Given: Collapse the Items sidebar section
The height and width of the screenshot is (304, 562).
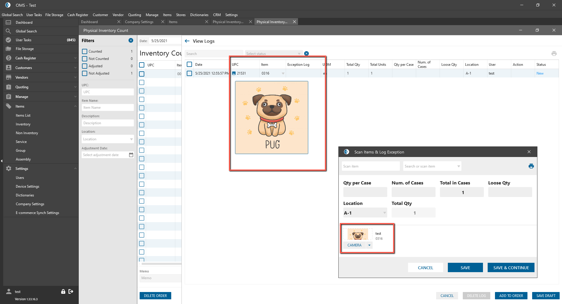Looking at the screenshot, I should [75, 106].
